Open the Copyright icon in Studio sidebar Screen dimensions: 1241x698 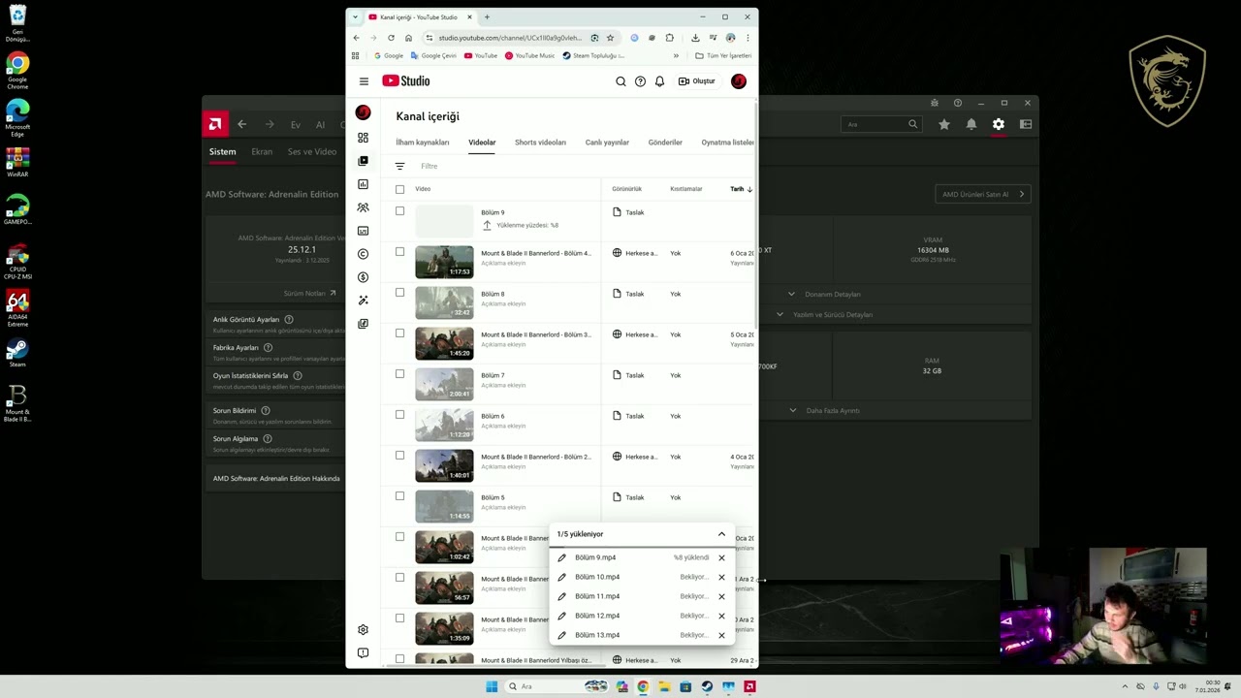click(363, 254)
